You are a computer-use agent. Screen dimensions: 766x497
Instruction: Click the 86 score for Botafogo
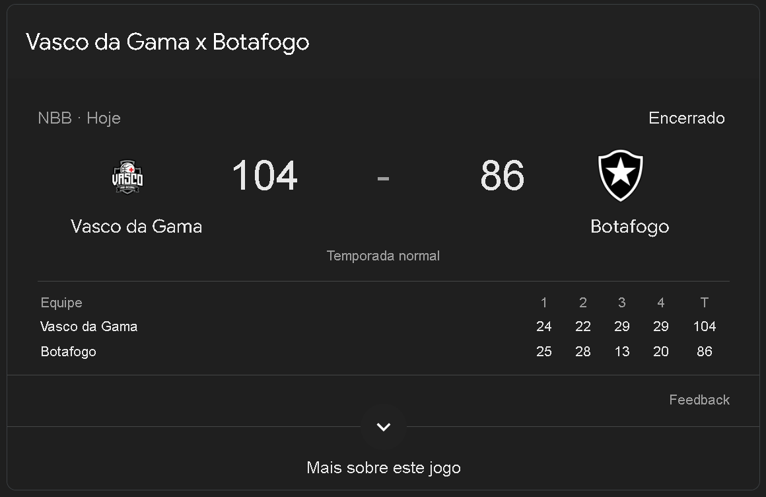pyautogui.click(x=502, y=176)
